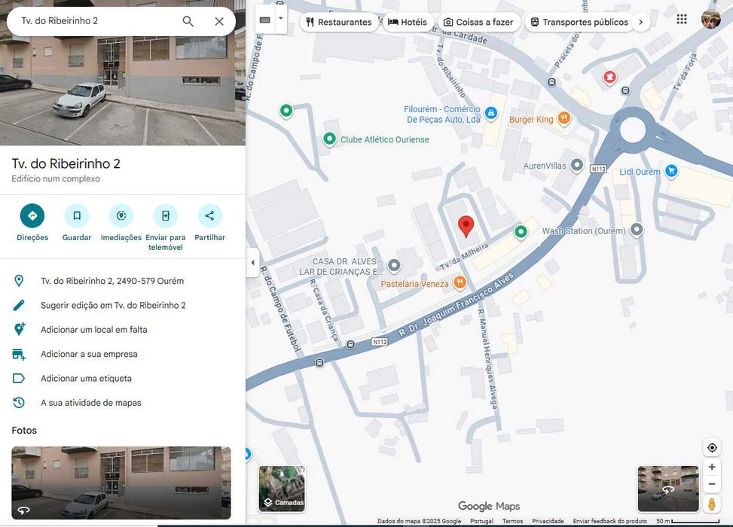
Task: Clear the search box with X
Action: tap(219, 21)
